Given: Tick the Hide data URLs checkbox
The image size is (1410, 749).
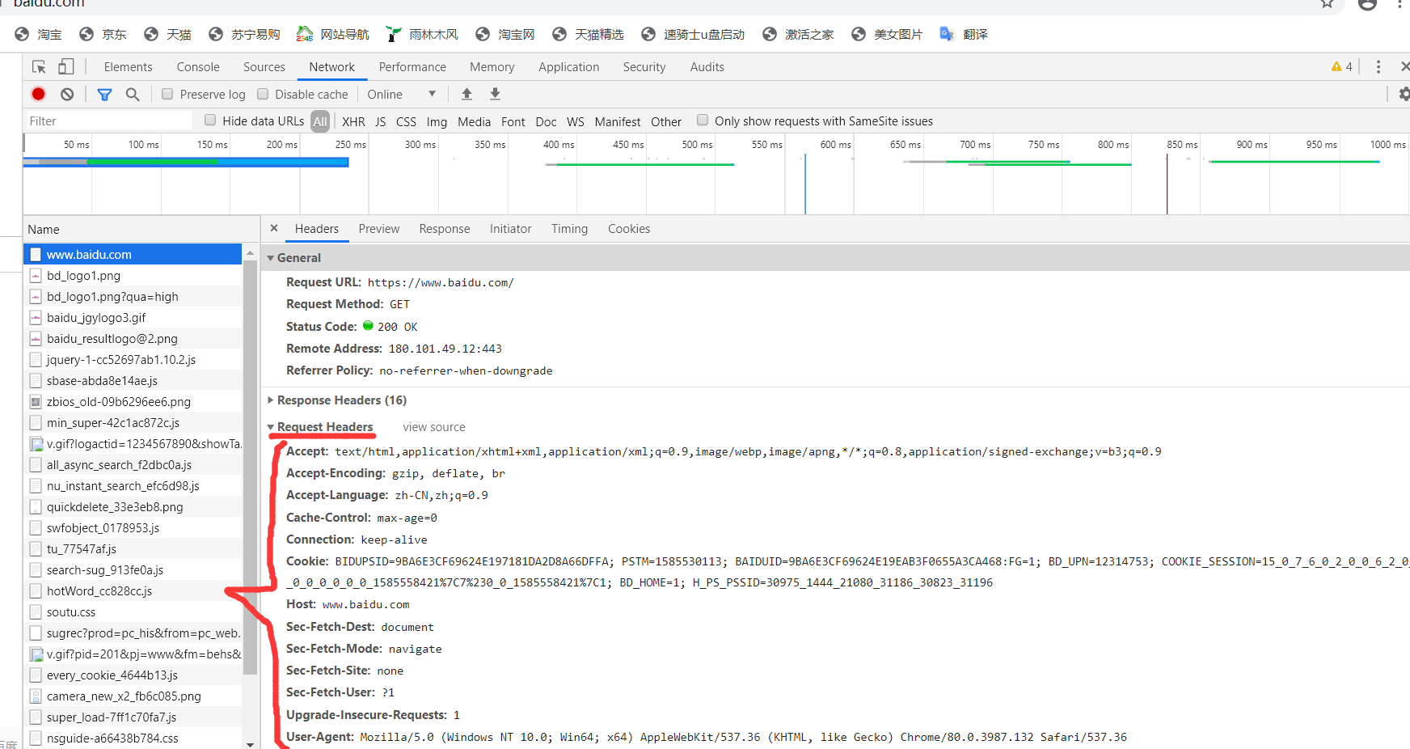Looking at the screenshot, I should [x=210, y=120].
